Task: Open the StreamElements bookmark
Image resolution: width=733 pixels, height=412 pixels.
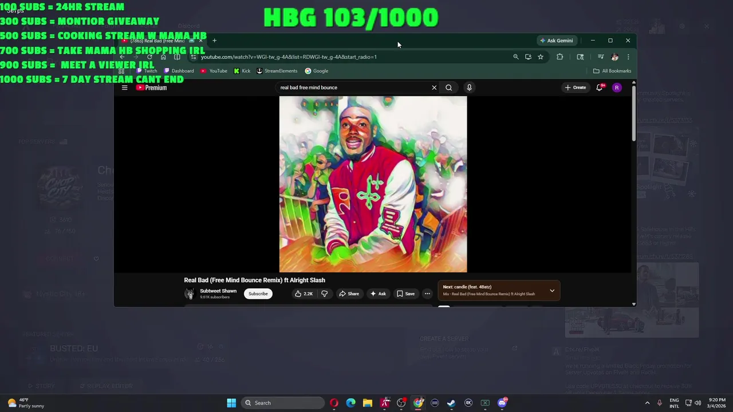Action: tap(277, 71)
